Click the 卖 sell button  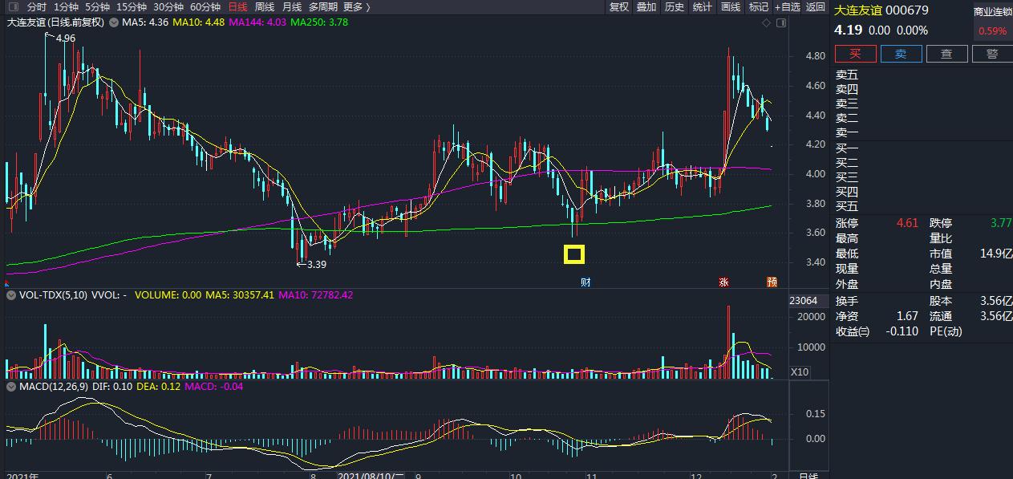coord(901,54)
